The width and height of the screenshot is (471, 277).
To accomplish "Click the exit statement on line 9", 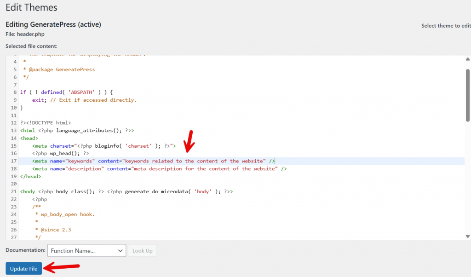I will pos(38,100).
